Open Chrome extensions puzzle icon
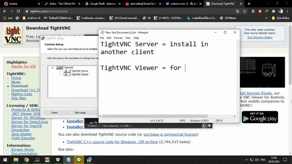This screenshot has width=292, height=164. (273, 11)
